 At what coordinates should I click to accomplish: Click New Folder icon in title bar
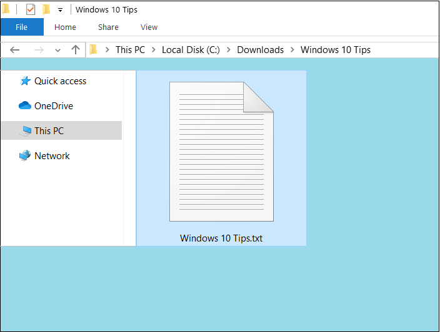(46, 9)
